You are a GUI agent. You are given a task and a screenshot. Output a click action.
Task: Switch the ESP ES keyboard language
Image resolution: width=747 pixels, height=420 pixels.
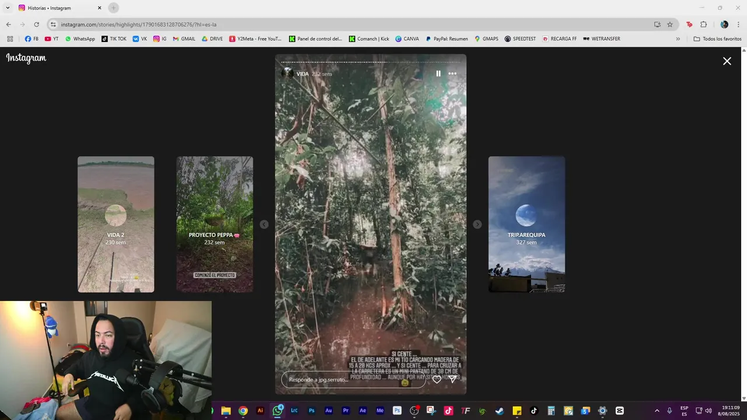(x=684, y=411)
